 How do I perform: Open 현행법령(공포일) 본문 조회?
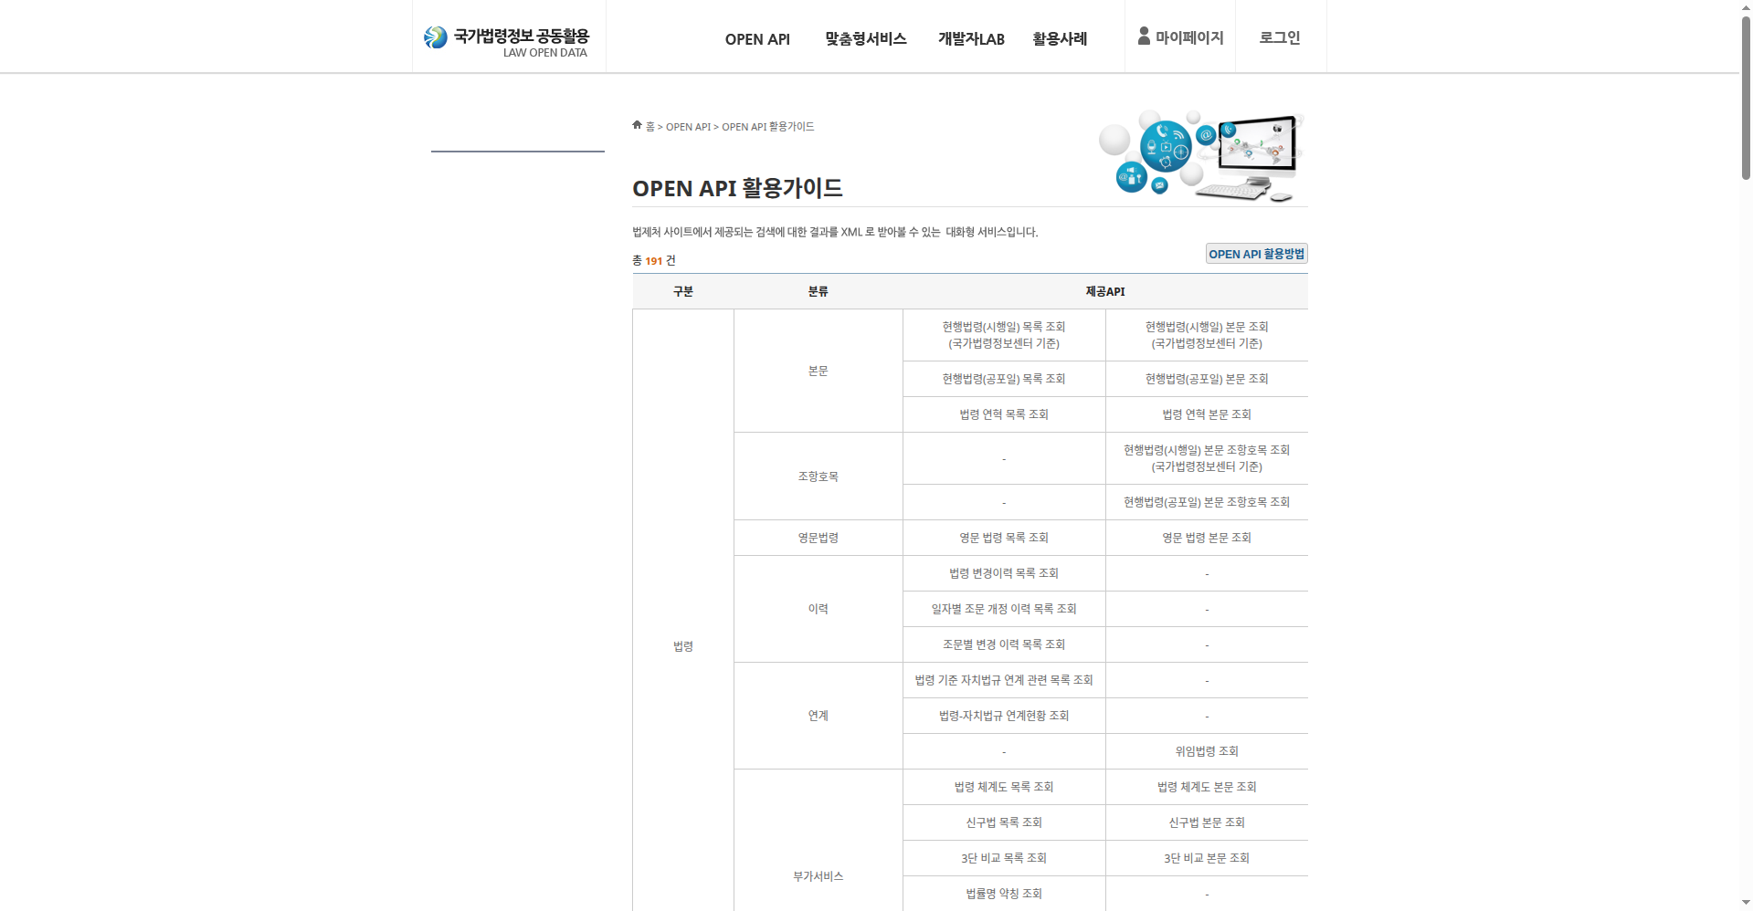pos(1207,379)
